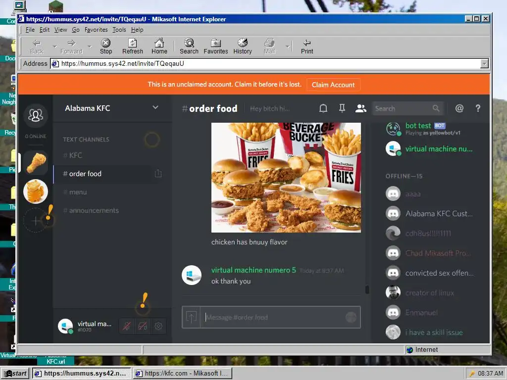Open user settings gear icon

(x=158, y=326)
